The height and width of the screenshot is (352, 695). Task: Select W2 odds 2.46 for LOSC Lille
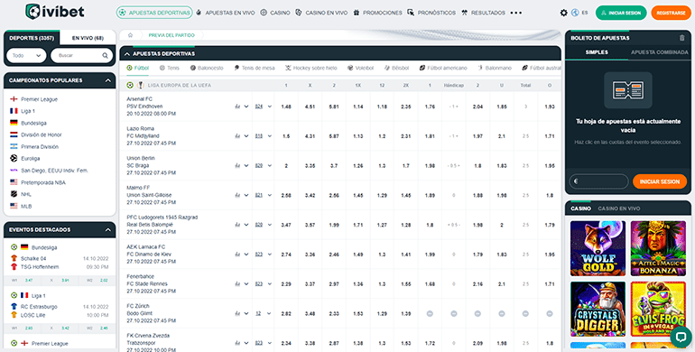coord(104,329)
